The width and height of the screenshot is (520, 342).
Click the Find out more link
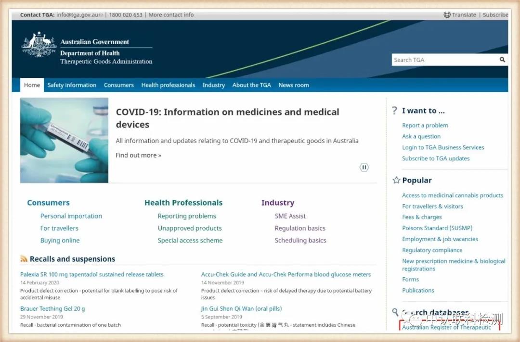(138, 155)
